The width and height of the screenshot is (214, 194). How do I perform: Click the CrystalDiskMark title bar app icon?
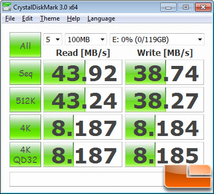7,7
